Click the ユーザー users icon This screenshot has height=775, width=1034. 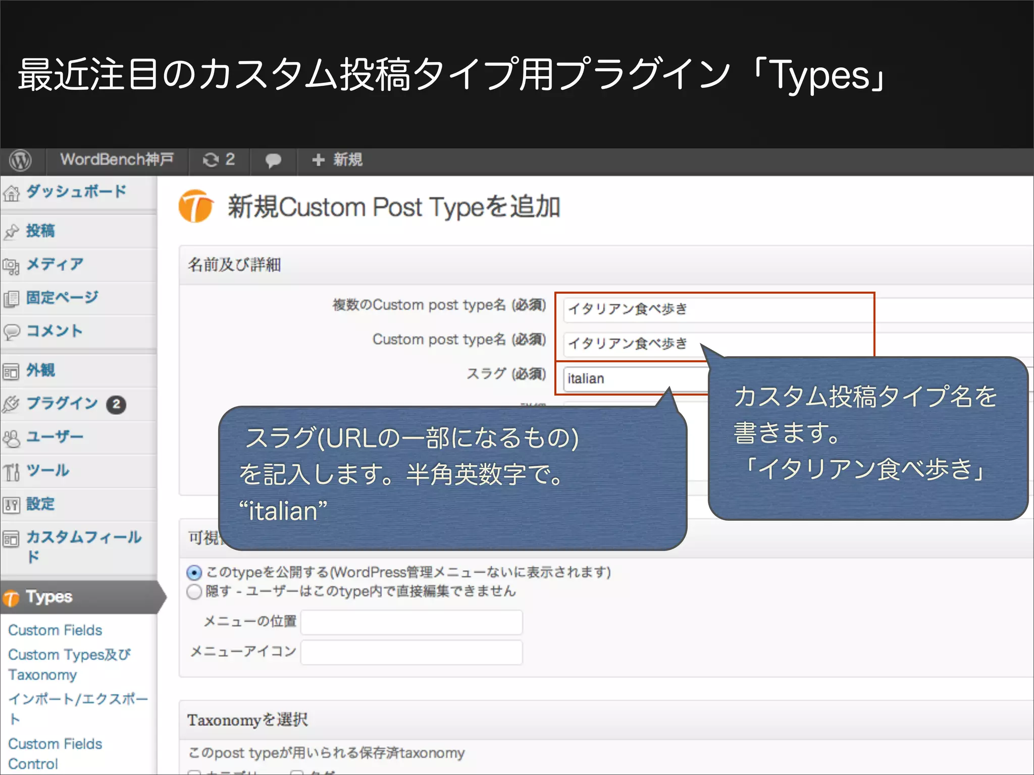(11, 438)
